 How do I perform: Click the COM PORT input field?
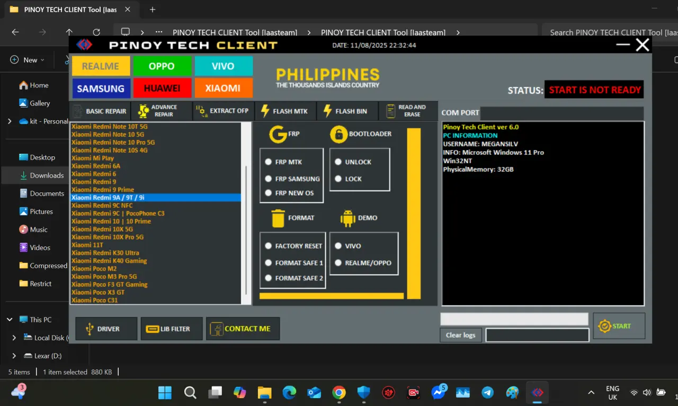[562, 113]
